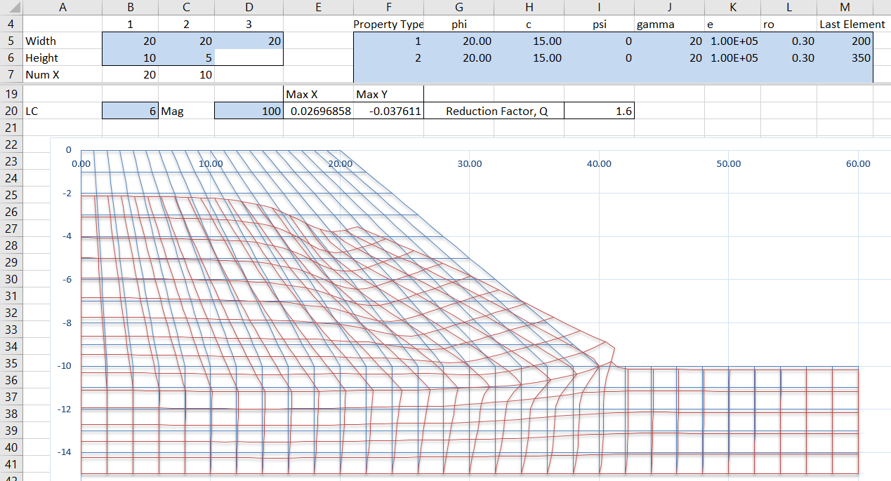Select the Reduction Factor Q value 1.6

pos(599,111)
